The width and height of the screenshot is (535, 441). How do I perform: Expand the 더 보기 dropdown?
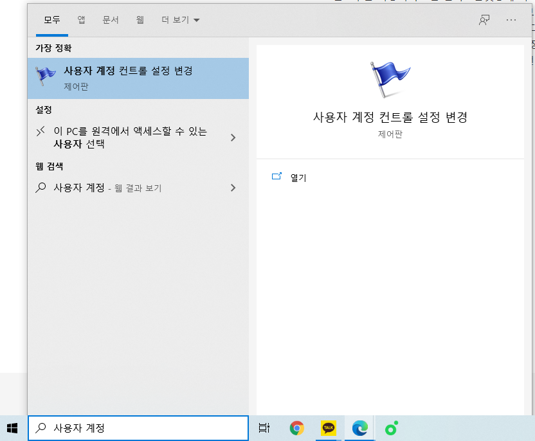180,20
